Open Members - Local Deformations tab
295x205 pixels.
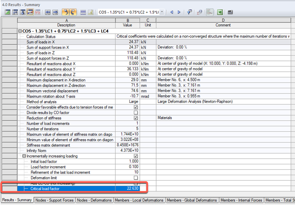139,200
